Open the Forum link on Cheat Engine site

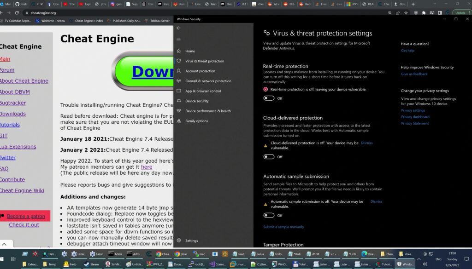[x=7, y=70]
